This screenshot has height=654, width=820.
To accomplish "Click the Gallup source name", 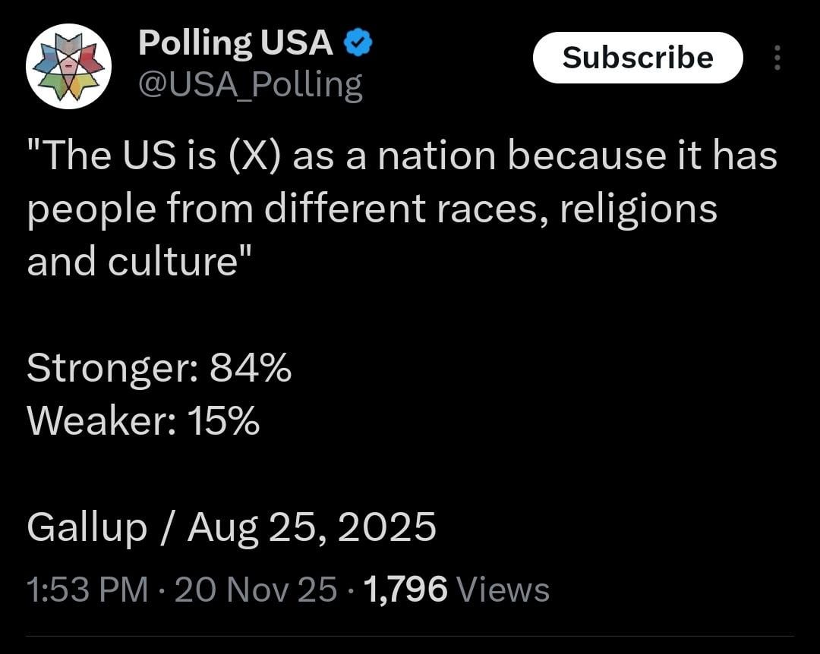I will coord(87,527).
